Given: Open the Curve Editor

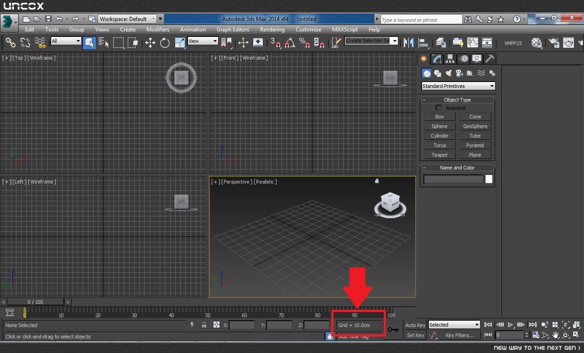Looking at the screenshot, I should click(473, 42).
